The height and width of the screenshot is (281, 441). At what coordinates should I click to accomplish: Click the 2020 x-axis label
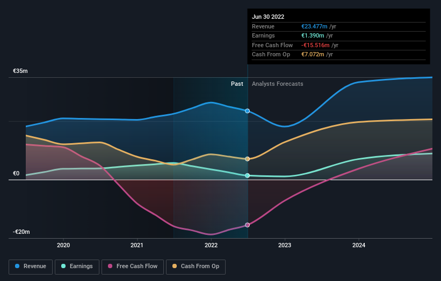(63, 245)
